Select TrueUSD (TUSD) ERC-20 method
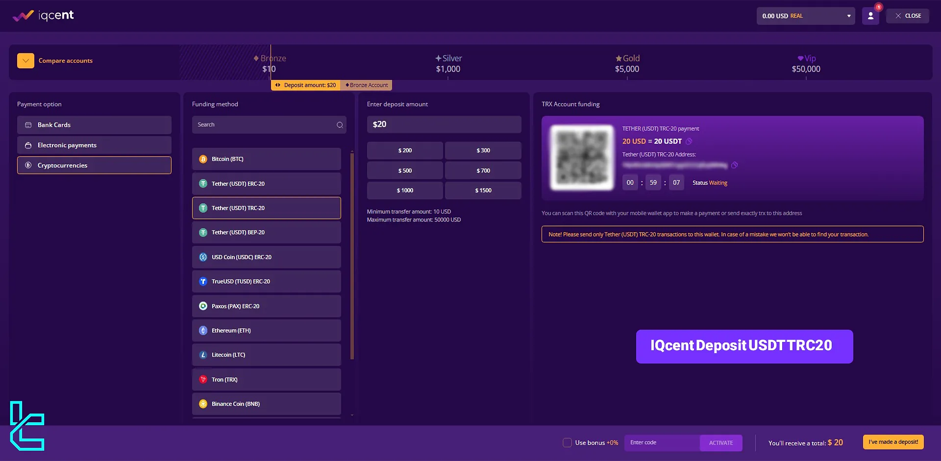The width and height of the screenshot is (941, 461). (267, 281)
